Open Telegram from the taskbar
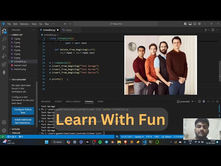Screen dimensions: 221x166 (x=106, y=142)
